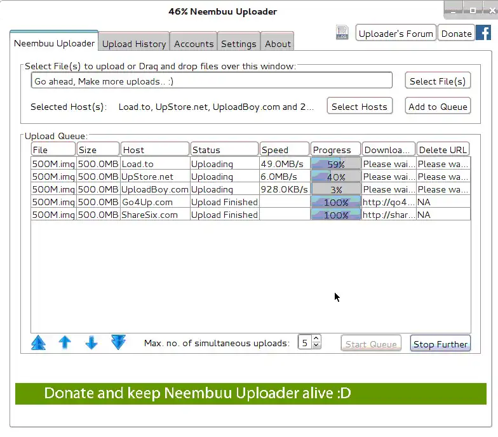
Task: Click the NA delete URL for Go4Up.com
Action: coord(443,202)
